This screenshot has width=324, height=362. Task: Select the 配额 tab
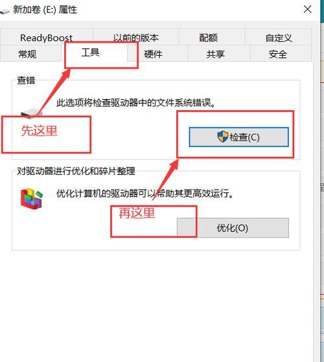coord(208,37)
